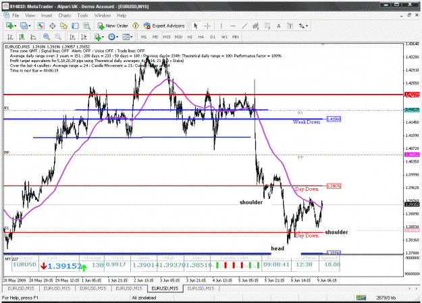Select the highlighted active EURUSD,M15 chart tab
Image resolution: width=422 pixels, height=303 pixels.
[x=165, y=288]
